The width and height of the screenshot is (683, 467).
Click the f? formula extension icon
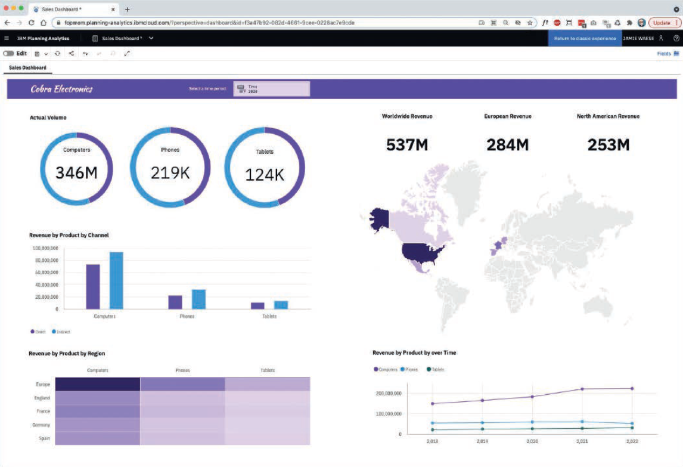coord(545,23)
